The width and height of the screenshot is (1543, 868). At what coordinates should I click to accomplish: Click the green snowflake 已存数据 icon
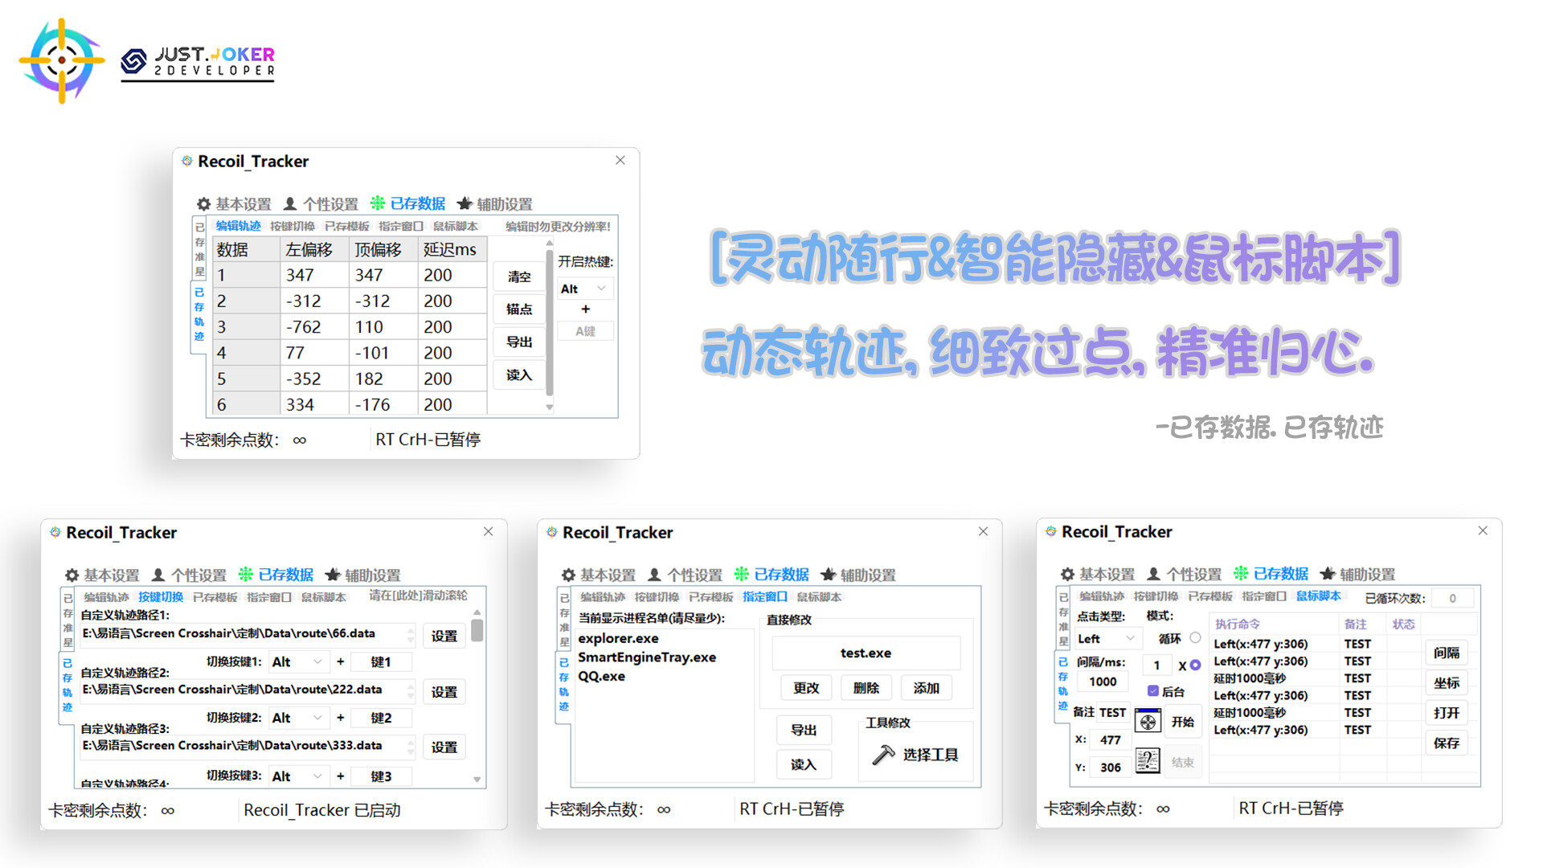378,203
